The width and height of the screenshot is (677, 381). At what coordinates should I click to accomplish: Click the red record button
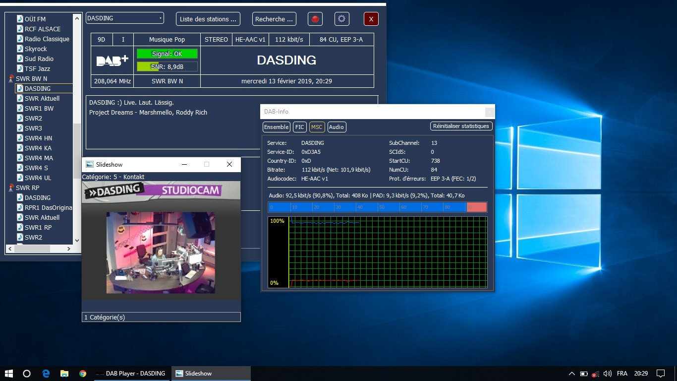click(315, 19)
